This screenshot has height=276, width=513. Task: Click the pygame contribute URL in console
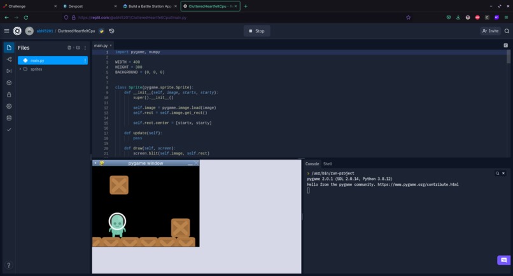(x=418, y=184)
